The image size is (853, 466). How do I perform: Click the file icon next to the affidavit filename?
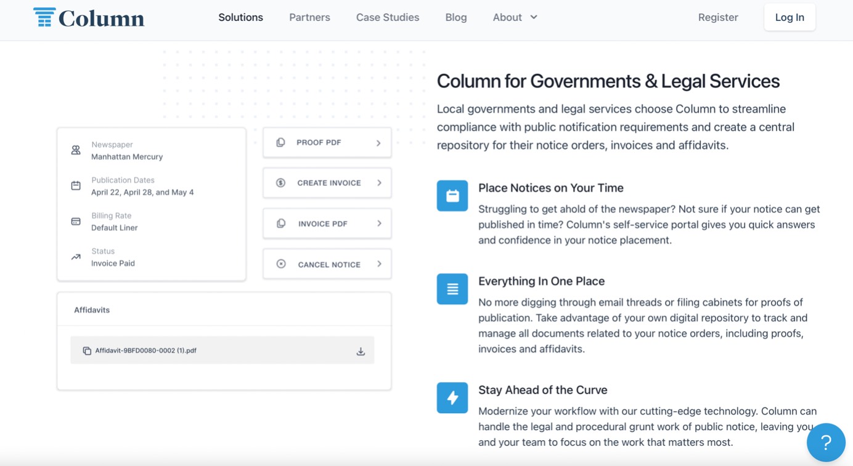87,351
